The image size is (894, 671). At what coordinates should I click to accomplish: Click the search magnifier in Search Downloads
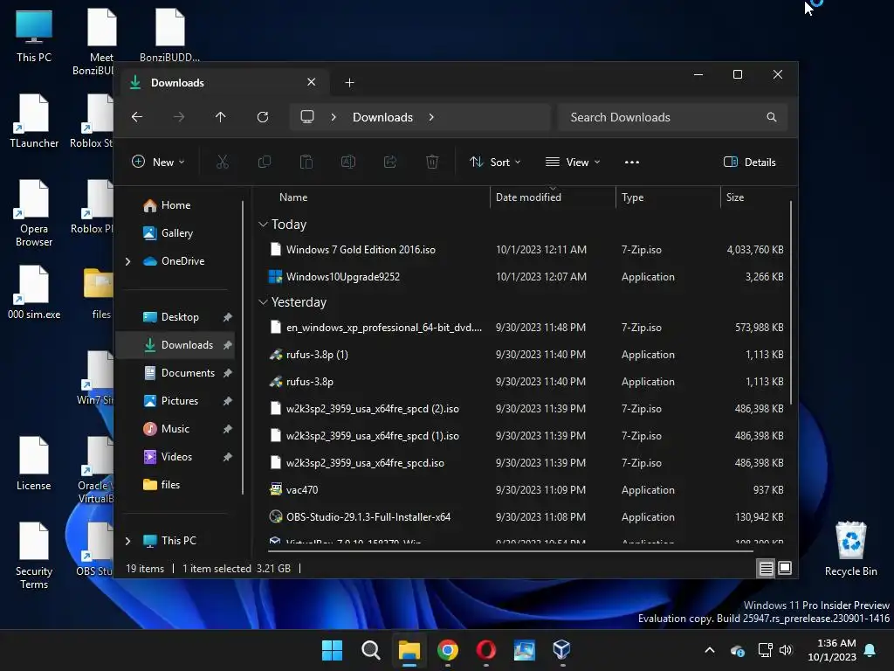point(772,117)
